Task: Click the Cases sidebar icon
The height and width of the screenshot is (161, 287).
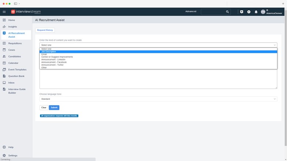Action: (4, 50)
